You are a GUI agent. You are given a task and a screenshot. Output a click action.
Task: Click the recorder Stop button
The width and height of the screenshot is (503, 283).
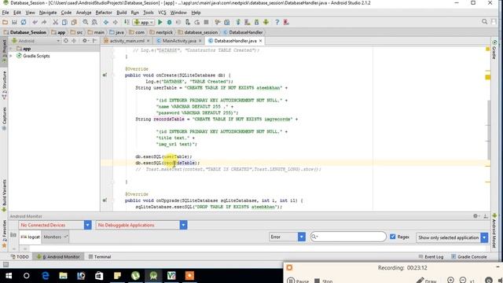pyautogui.click(x=323, y=281)
